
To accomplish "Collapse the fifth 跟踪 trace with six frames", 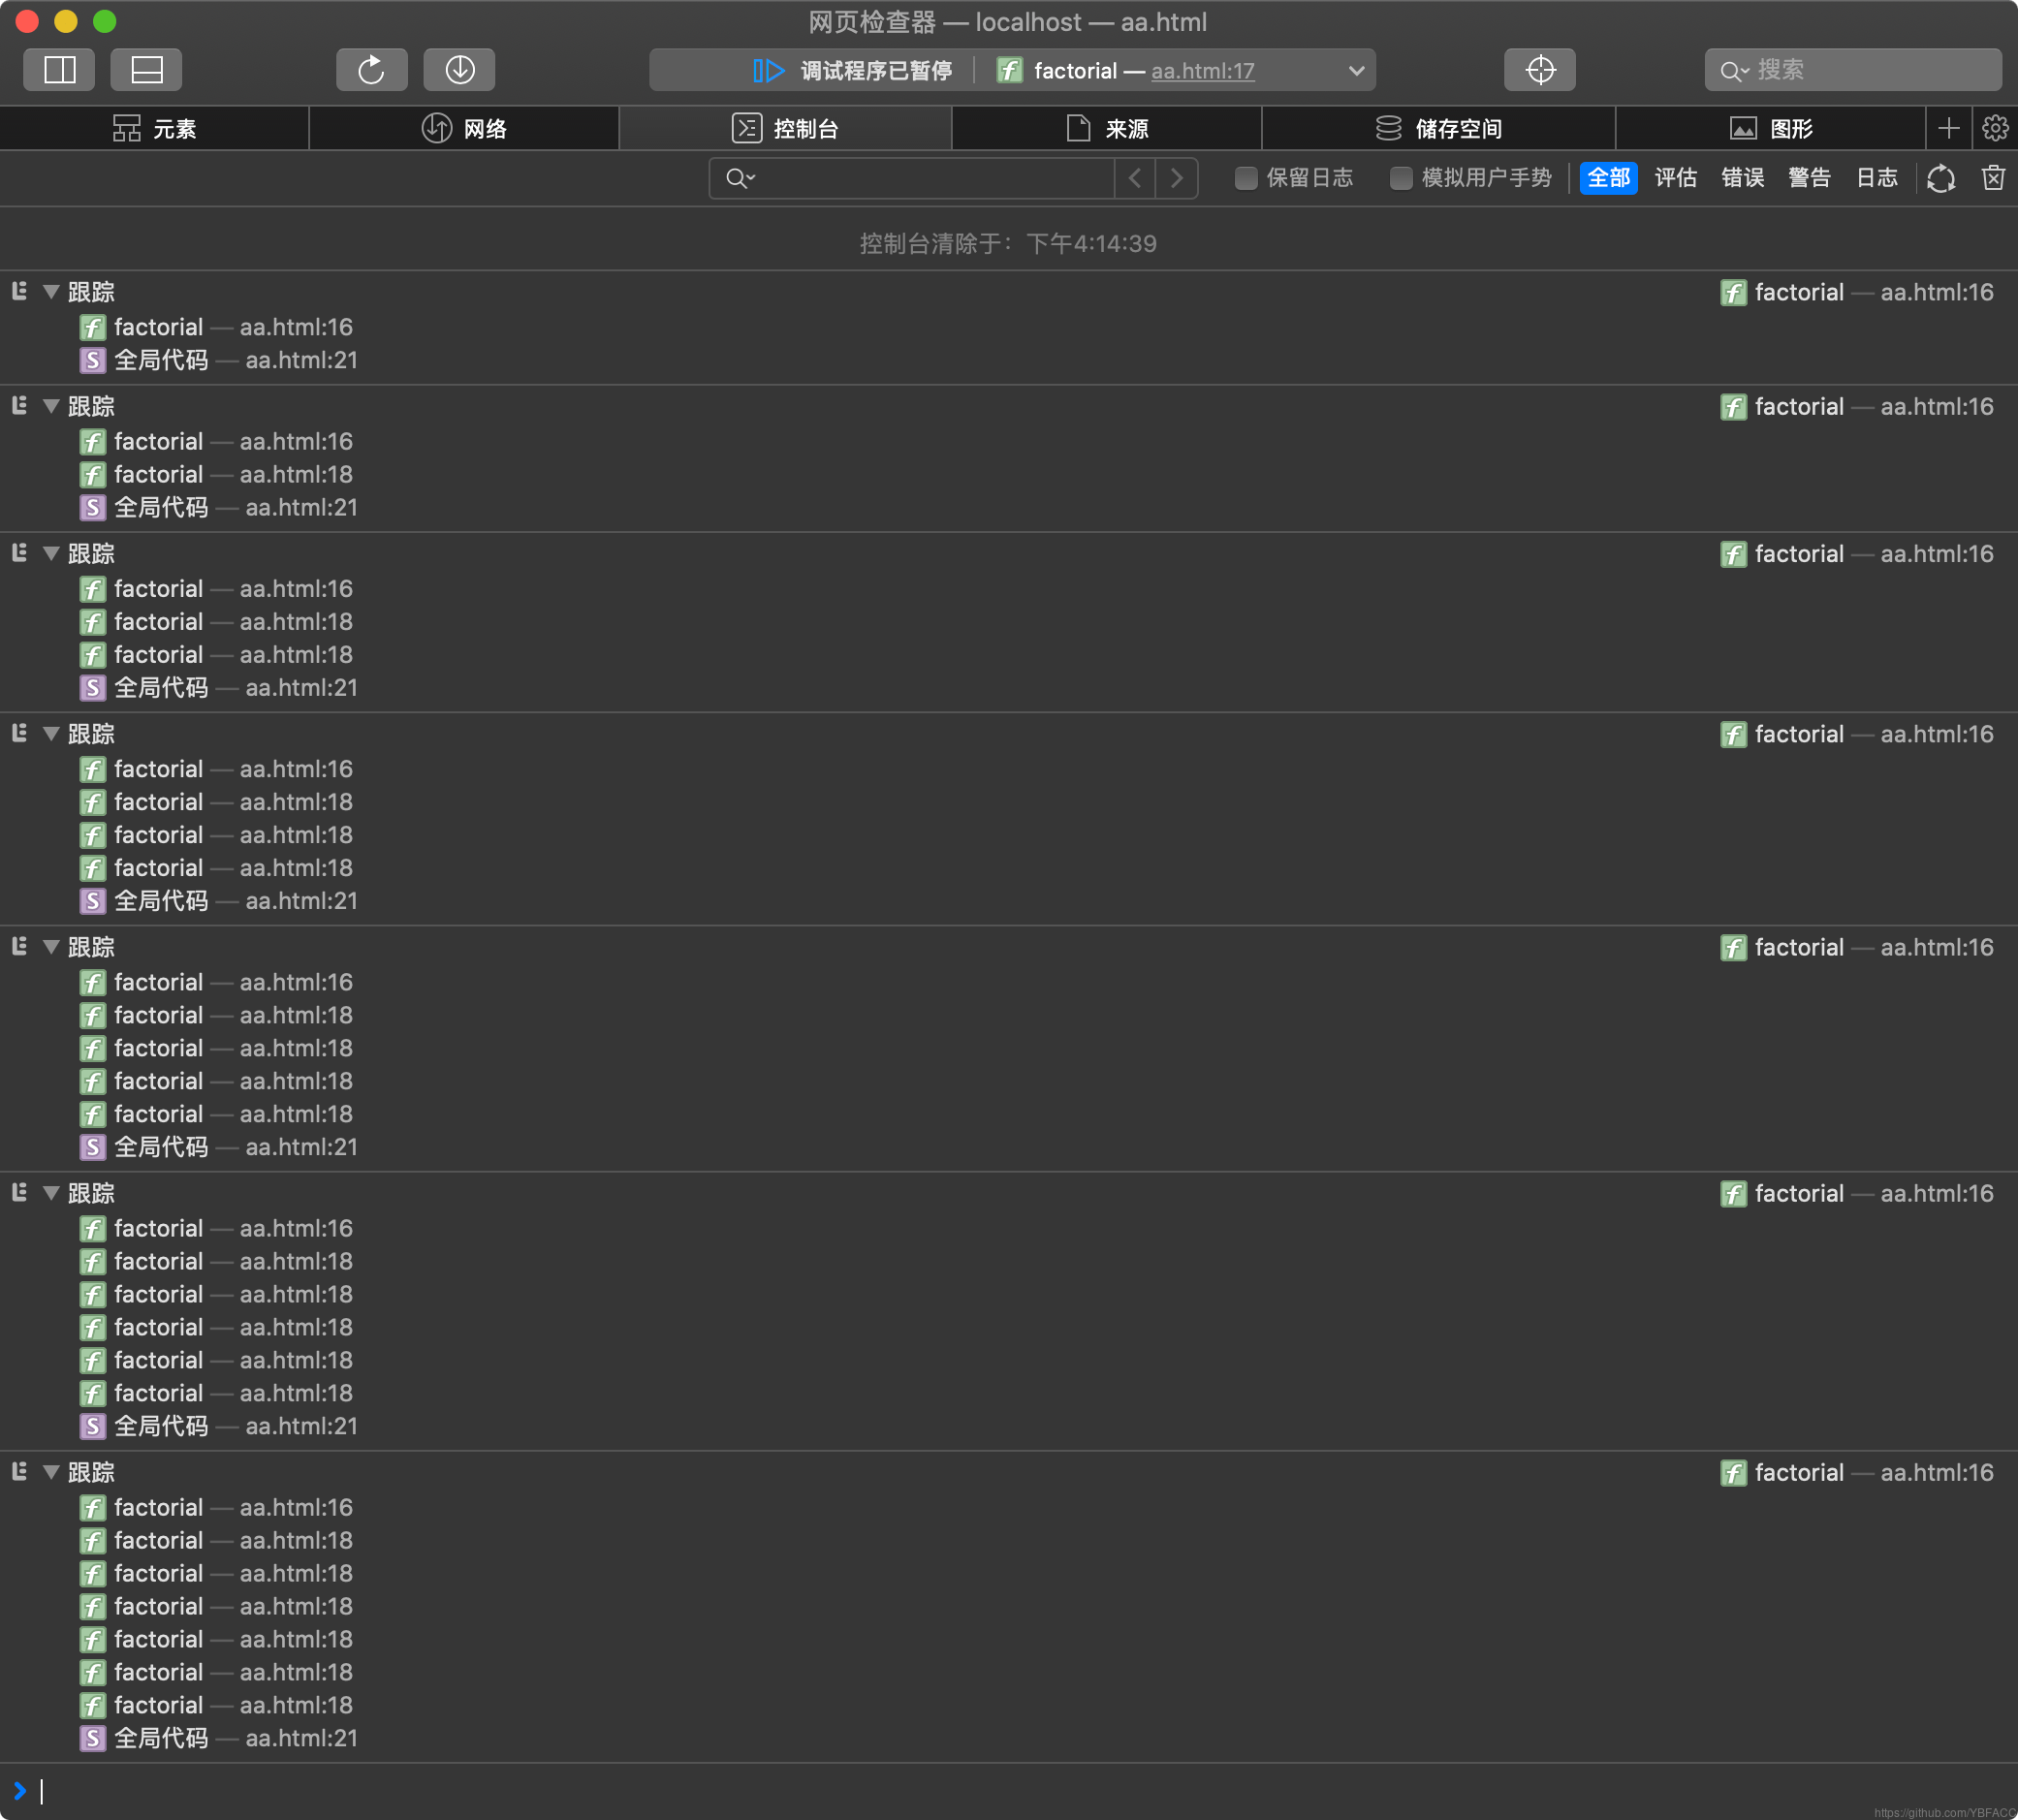I will click(x=51, y=946).
